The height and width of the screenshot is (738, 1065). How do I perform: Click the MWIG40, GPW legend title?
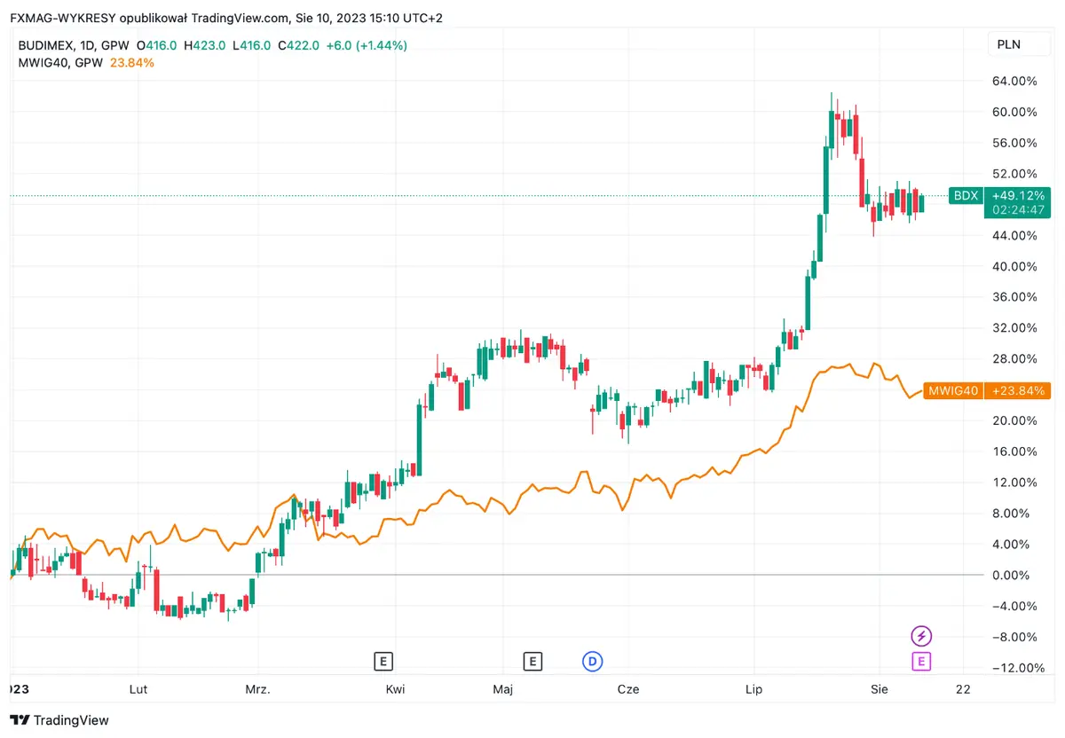[59, 62]
